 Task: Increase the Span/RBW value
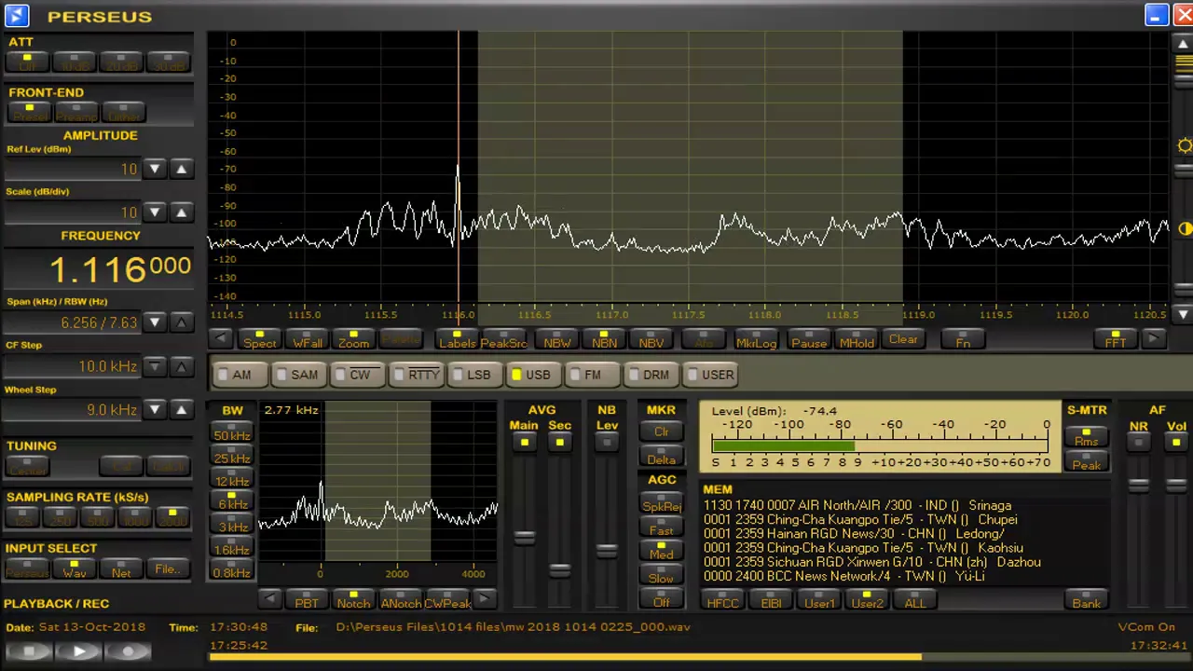point(181,322)
